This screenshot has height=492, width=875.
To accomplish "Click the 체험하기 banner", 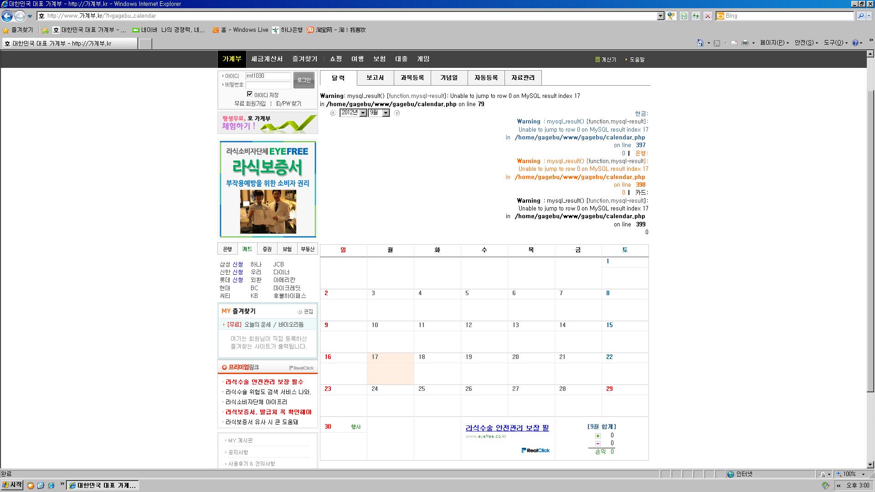I will 268,123.
